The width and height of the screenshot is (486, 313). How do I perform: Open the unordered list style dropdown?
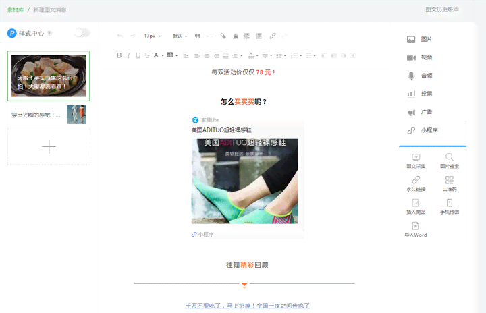(x=310, y=55)
